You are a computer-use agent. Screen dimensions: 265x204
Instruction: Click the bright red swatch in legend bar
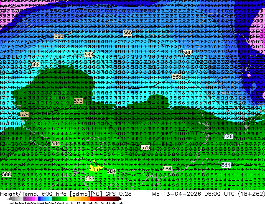tap(91, 199)
